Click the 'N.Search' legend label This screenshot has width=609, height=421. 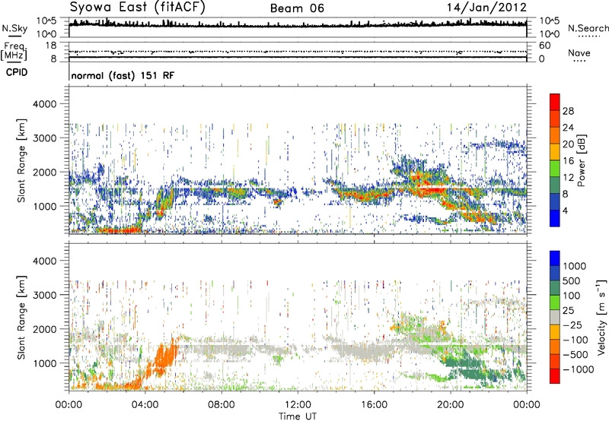pos(588,28)
